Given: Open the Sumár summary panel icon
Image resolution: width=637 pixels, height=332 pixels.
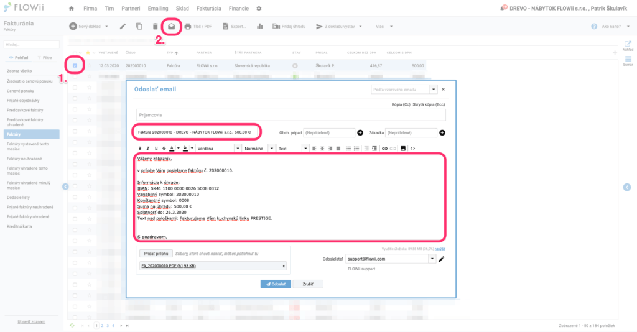Looking at the screenshot, I should pyautogui.click(x=628, y=61).
